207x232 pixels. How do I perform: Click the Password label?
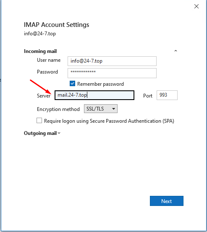(x=47, y=72)
